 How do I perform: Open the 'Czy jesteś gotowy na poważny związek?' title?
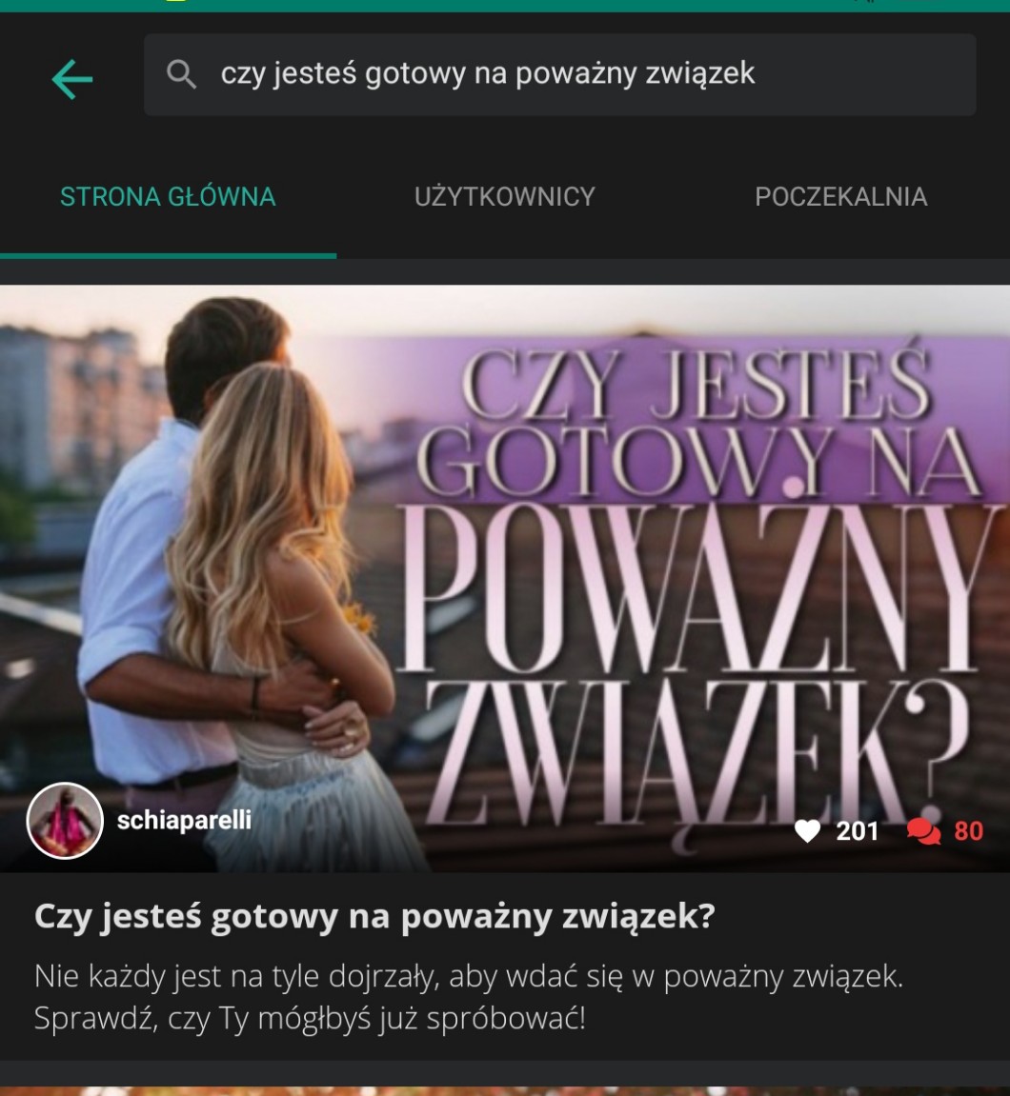click(374, 916)
